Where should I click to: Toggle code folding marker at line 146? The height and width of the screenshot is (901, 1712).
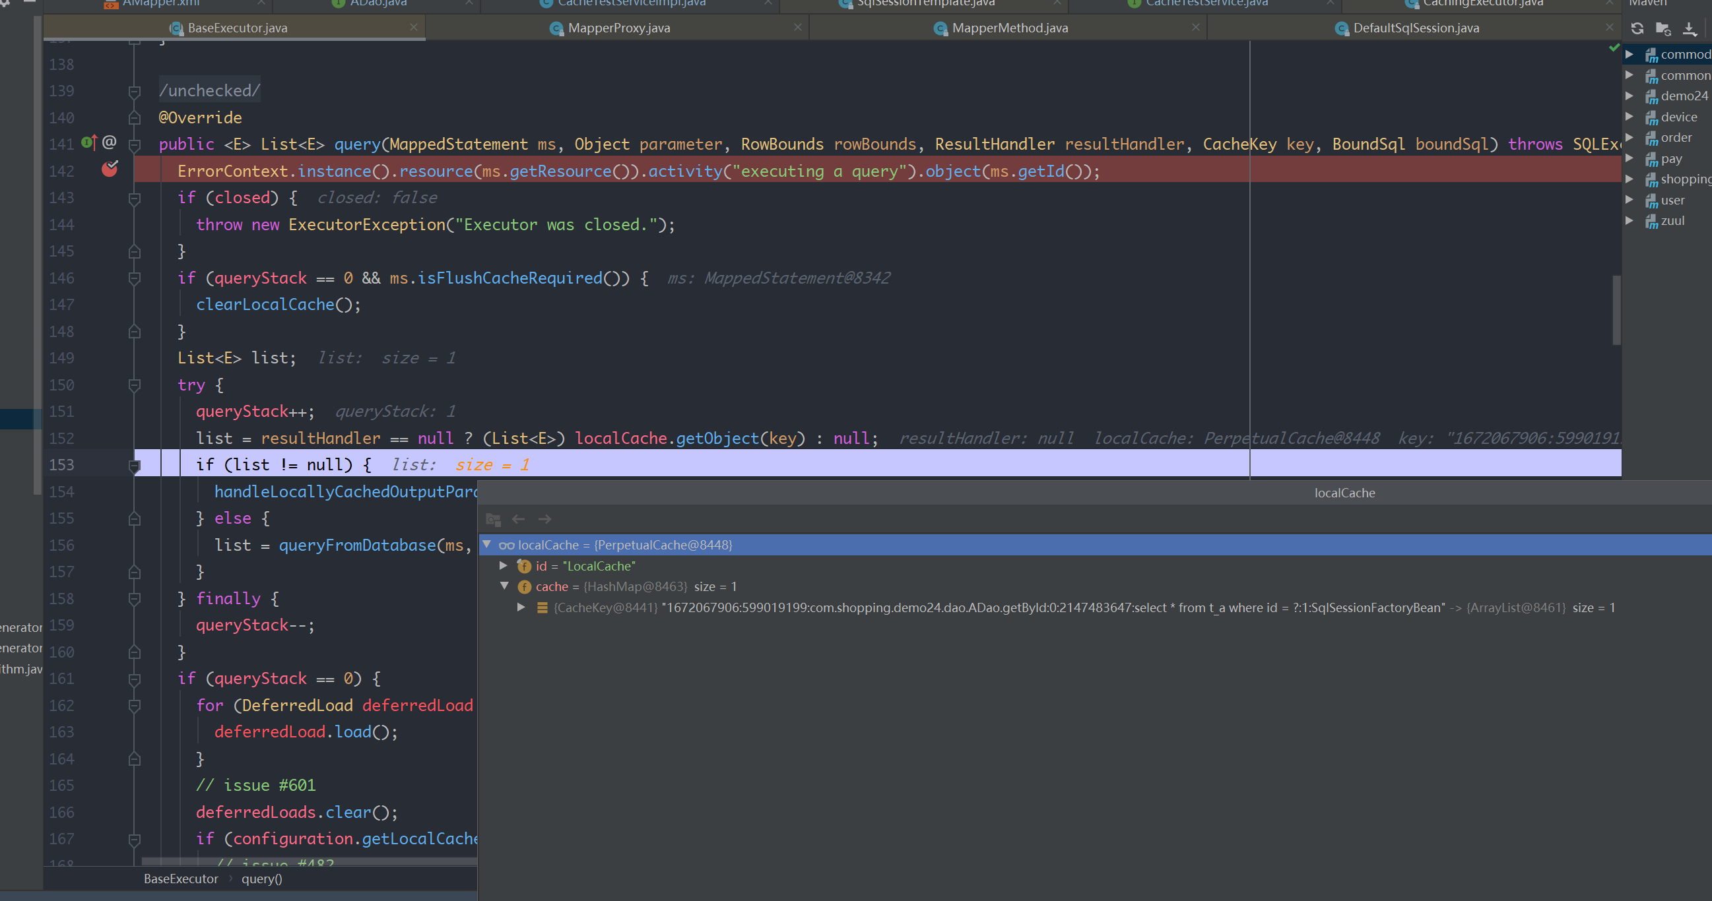(x=134, y=278)
